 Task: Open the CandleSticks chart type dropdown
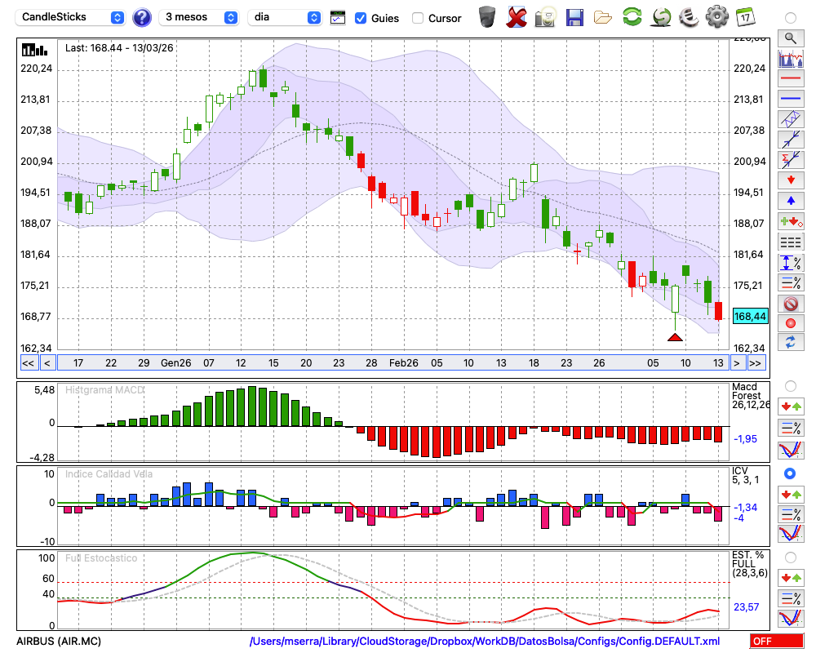(x=72, y=17)
